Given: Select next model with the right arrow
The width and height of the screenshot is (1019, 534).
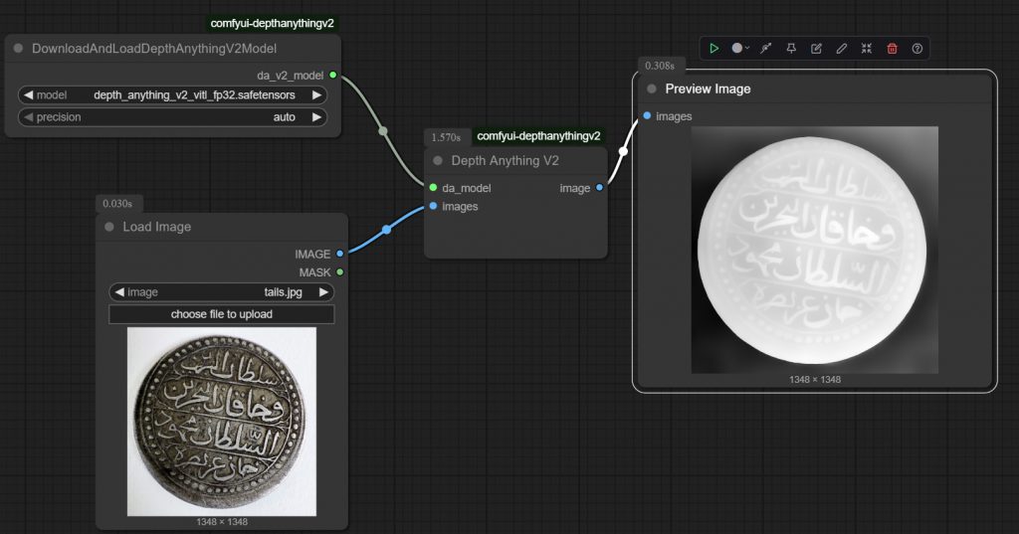Looking at the screenshot, I should (x=316, y=95).
